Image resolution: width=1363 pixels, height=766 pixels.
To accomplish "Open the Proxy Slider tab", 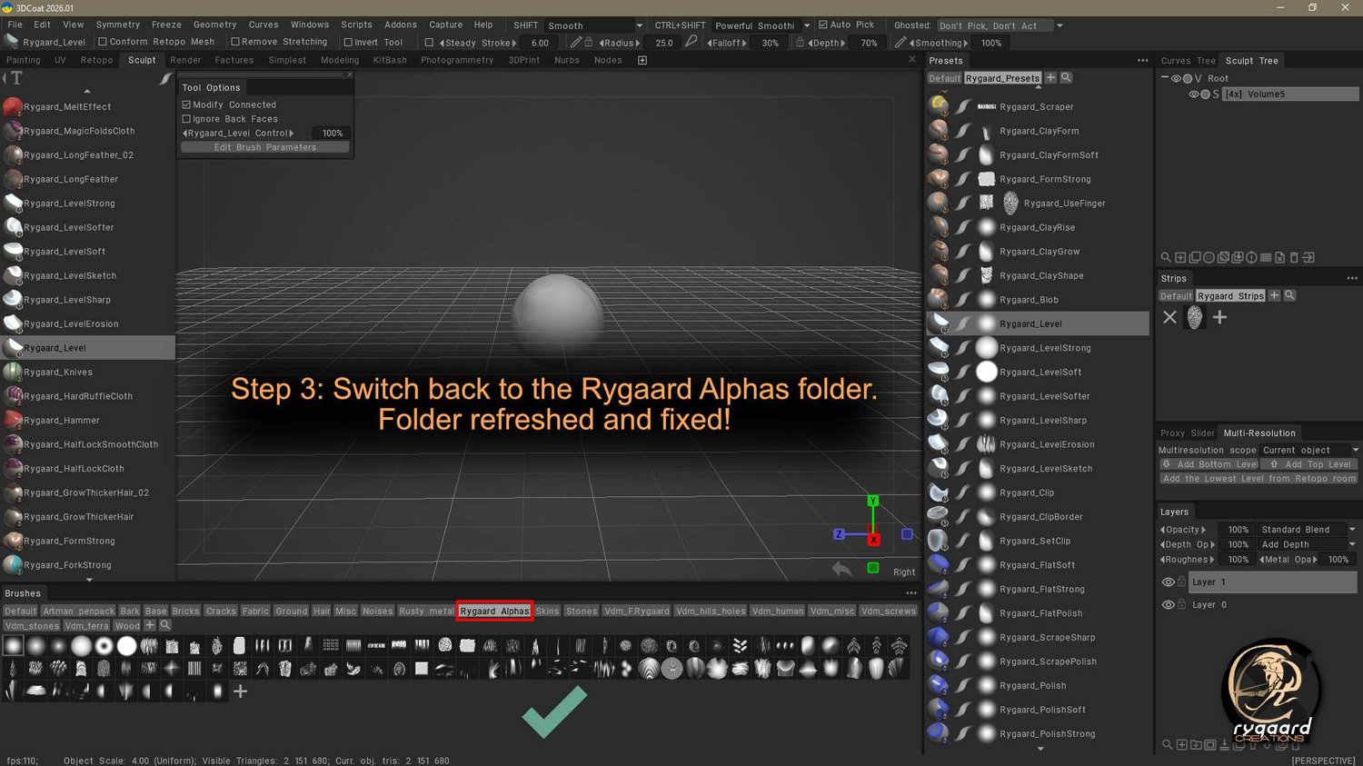I will click(x=1188, y=433).
